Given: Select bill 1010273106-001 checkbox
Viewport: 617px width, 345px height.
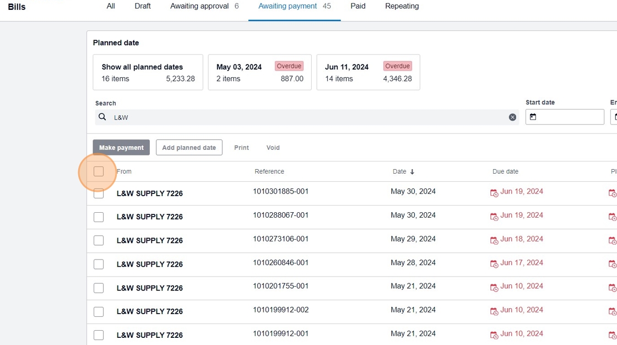Looking at the screenshot, I should pyautogui.click(x=99, y=241).
